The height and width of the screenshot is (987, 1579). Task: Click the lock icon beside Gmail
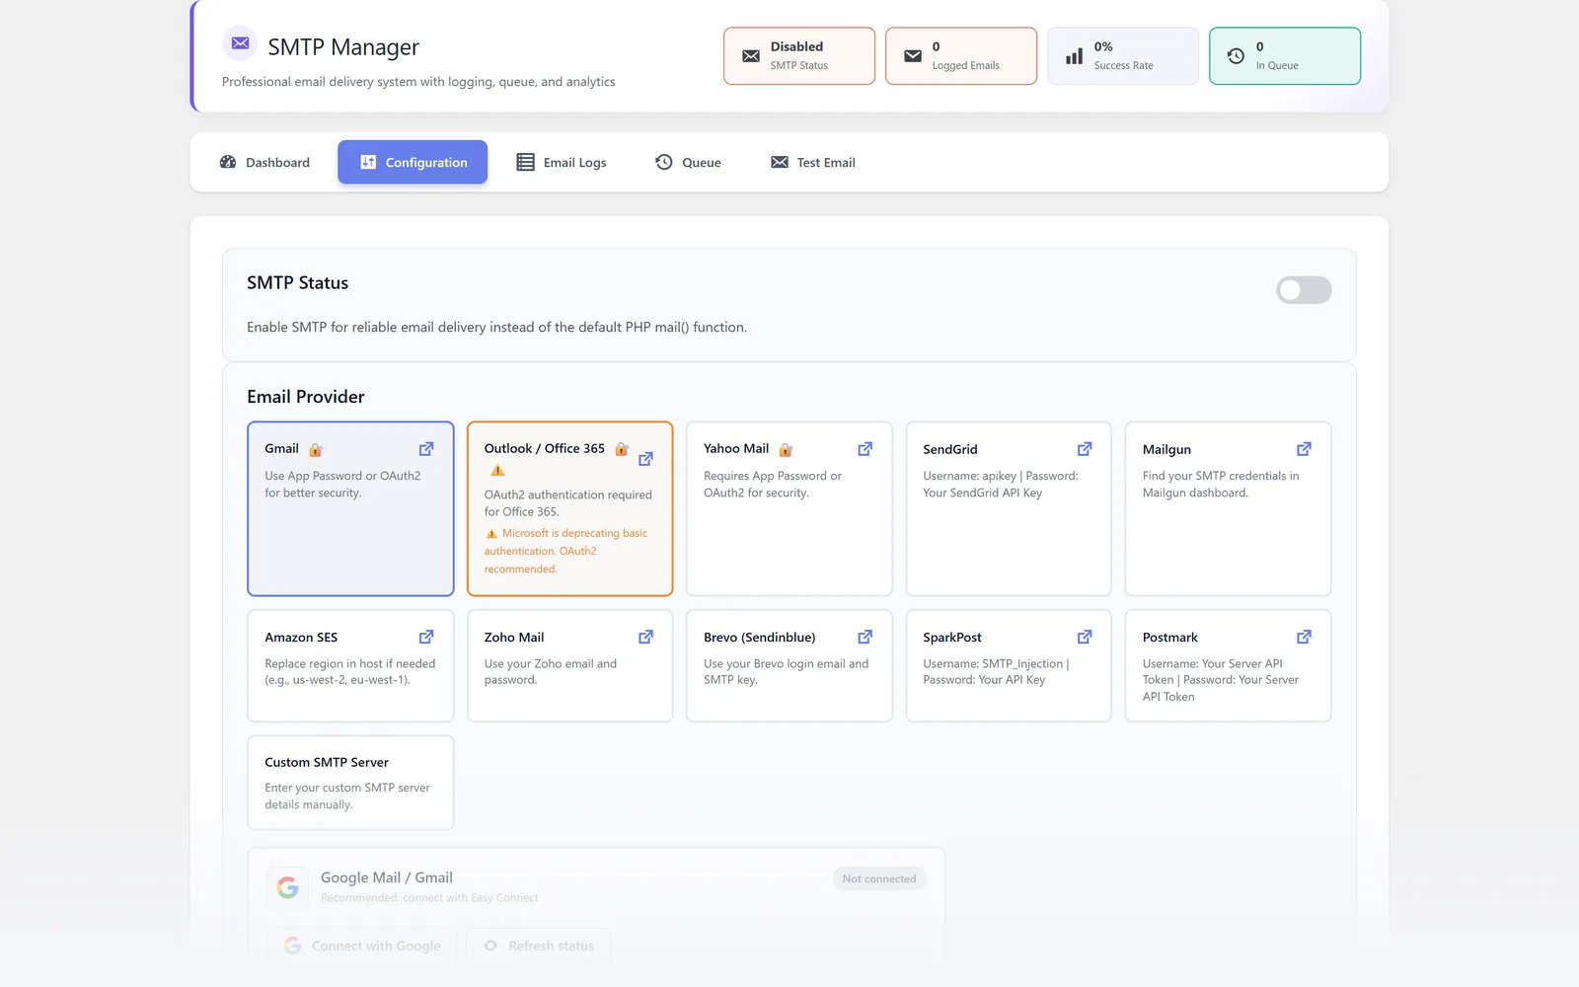click(316, 450)
